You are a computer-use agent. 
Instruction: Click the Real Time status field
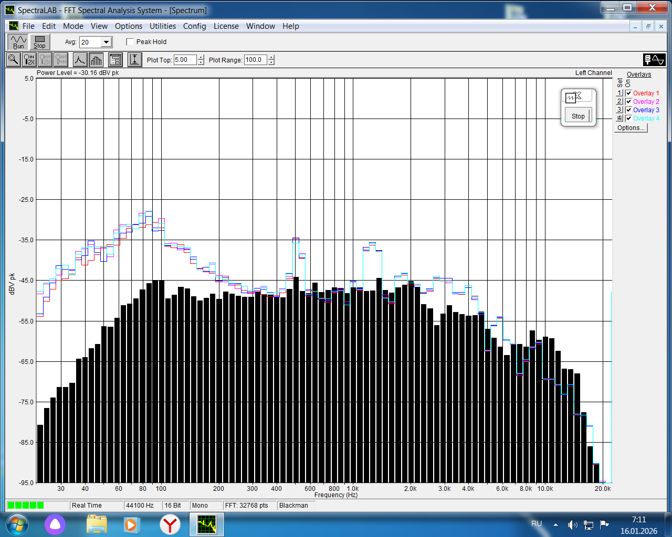96,506
